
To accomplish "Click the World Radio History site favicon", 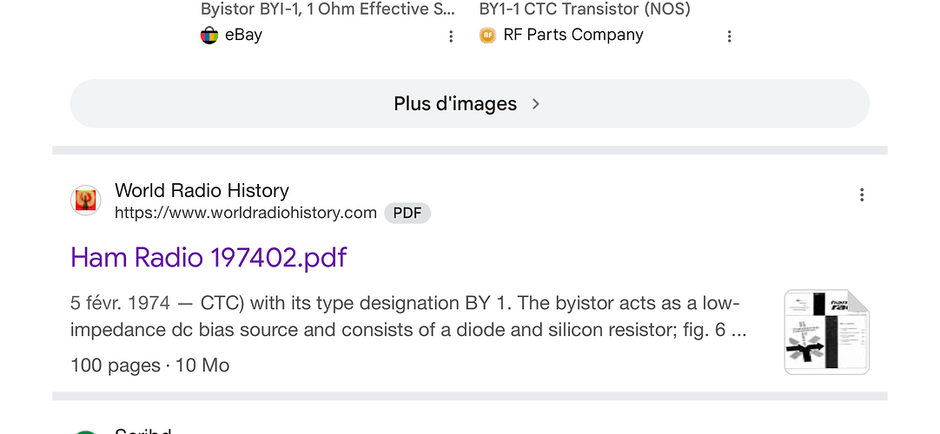I will [85, 201].
